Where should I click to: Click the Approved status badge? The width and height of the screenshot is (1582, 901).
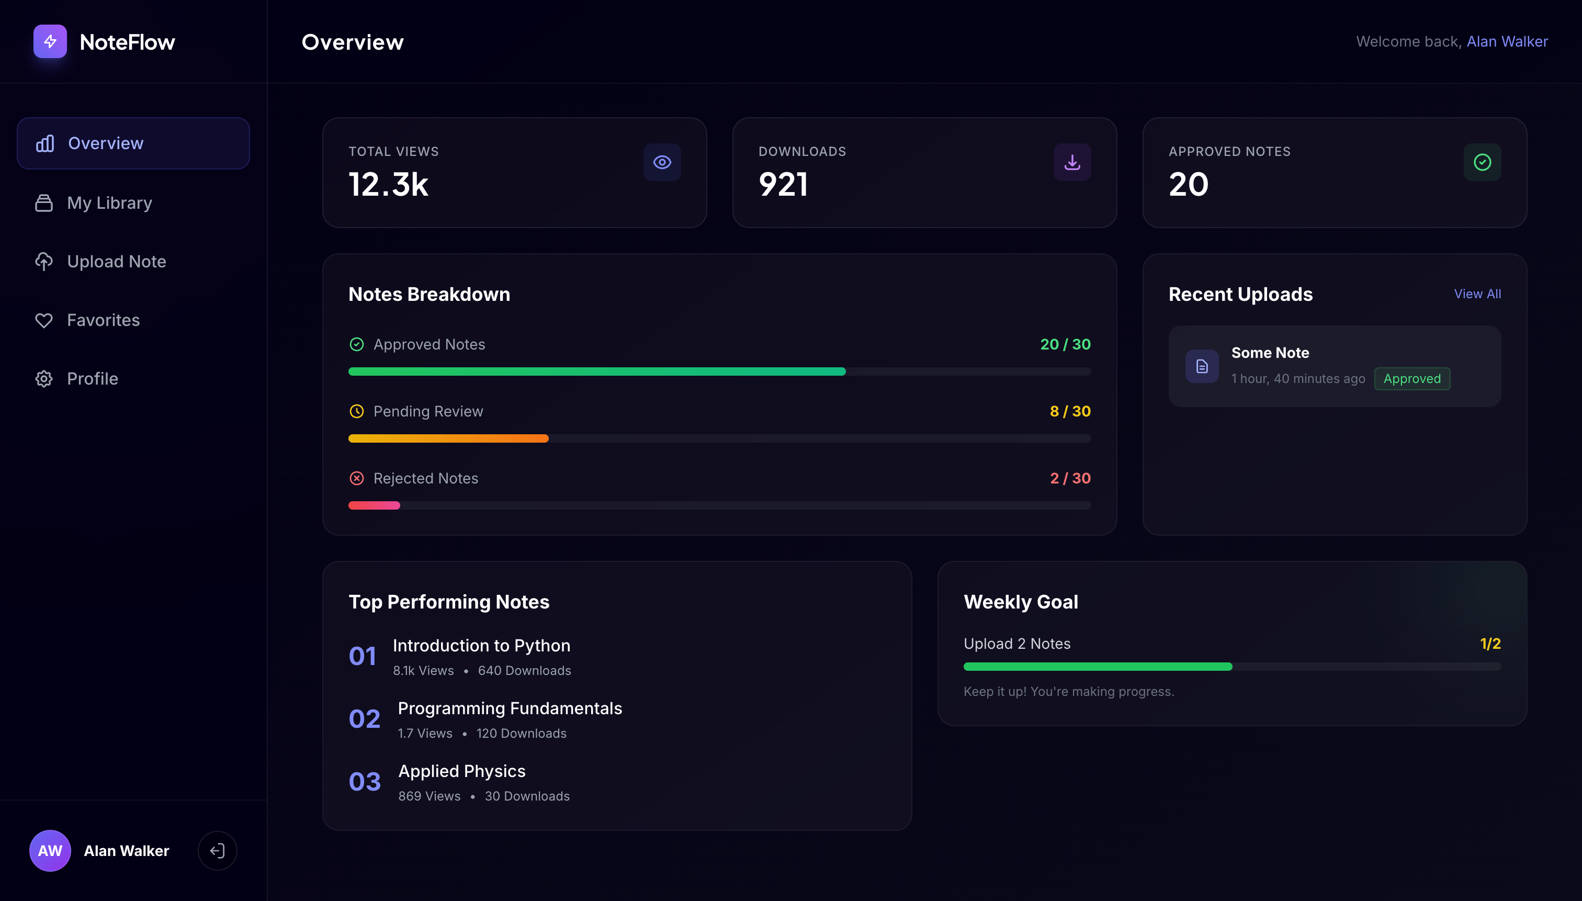1411,379
